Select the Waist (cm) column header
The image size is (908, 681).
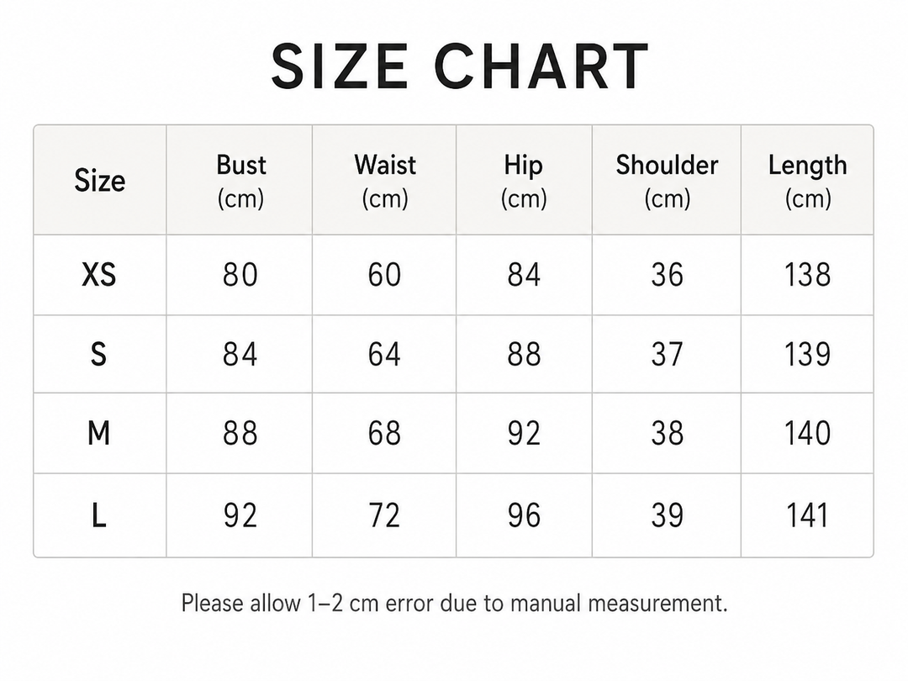coord(385,182)
